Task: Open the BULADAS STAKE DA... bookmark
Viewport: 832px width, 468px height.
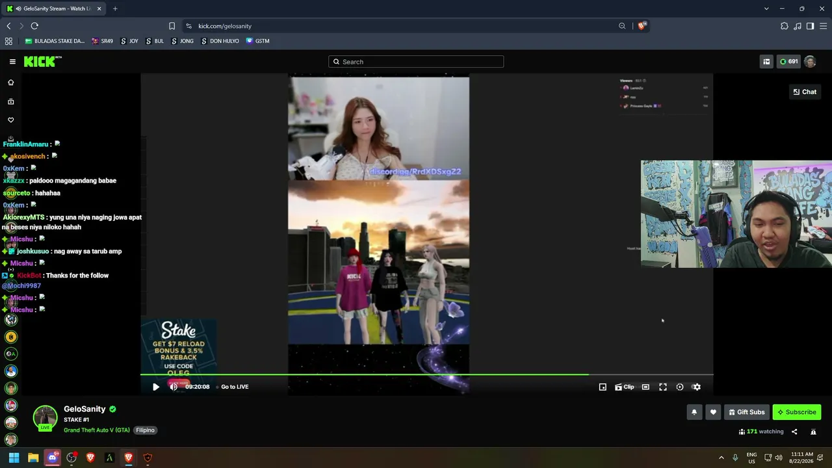Action: coord(55,41)
